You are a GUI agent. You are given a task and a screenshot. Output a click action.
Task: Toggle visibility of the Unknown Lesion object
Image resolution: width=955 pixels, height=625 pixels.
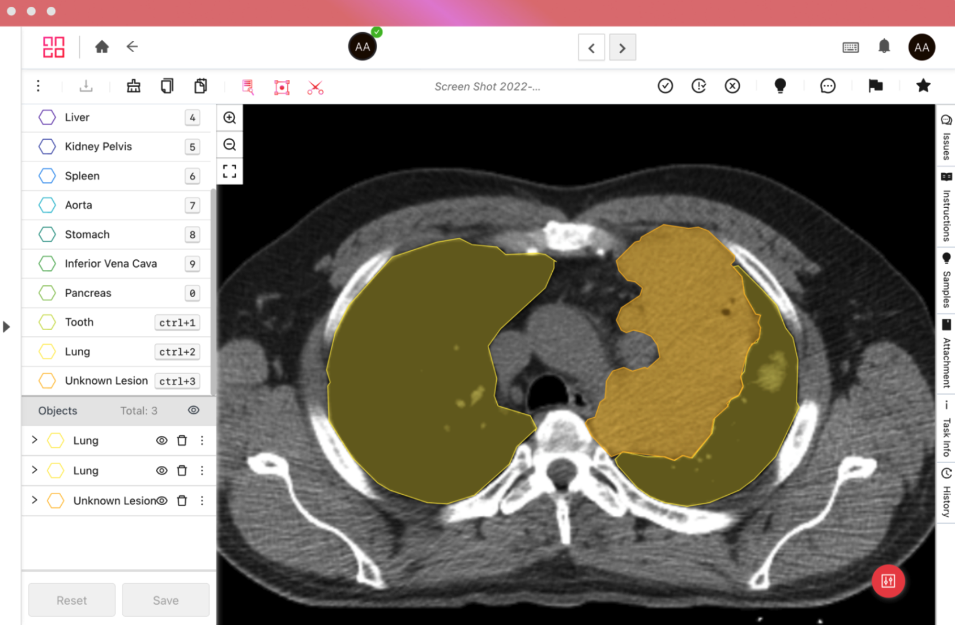click(x=161, y=500)
